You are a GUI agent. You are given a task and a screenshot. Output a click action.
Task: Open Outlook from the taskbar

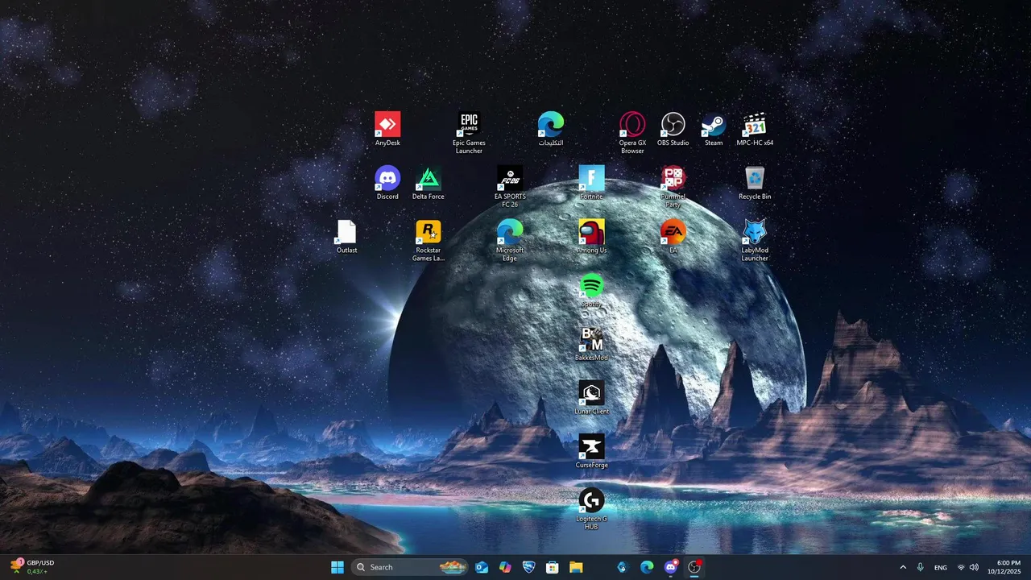coord(482,567)
